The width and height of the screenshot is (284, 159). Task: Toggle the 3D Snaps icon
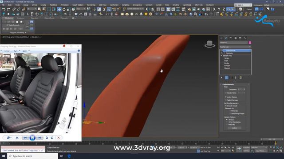click(104, 9)
